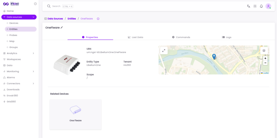Go to Data Sources breadcrumb
Image resolution: width=277 pixels, height=138 pixels.
[55, 19]
